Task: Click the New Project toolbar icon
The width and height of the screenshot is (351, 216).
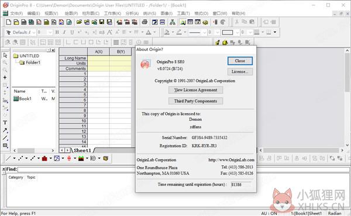Action: 9,22
